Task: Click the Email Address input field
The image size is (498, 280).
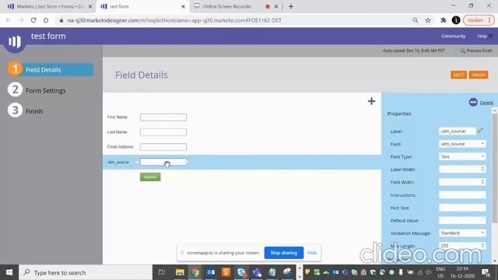Action: 163,147
